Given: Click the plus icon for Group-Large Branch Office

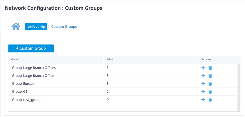Looking at the screenshot, I should 203,76.
